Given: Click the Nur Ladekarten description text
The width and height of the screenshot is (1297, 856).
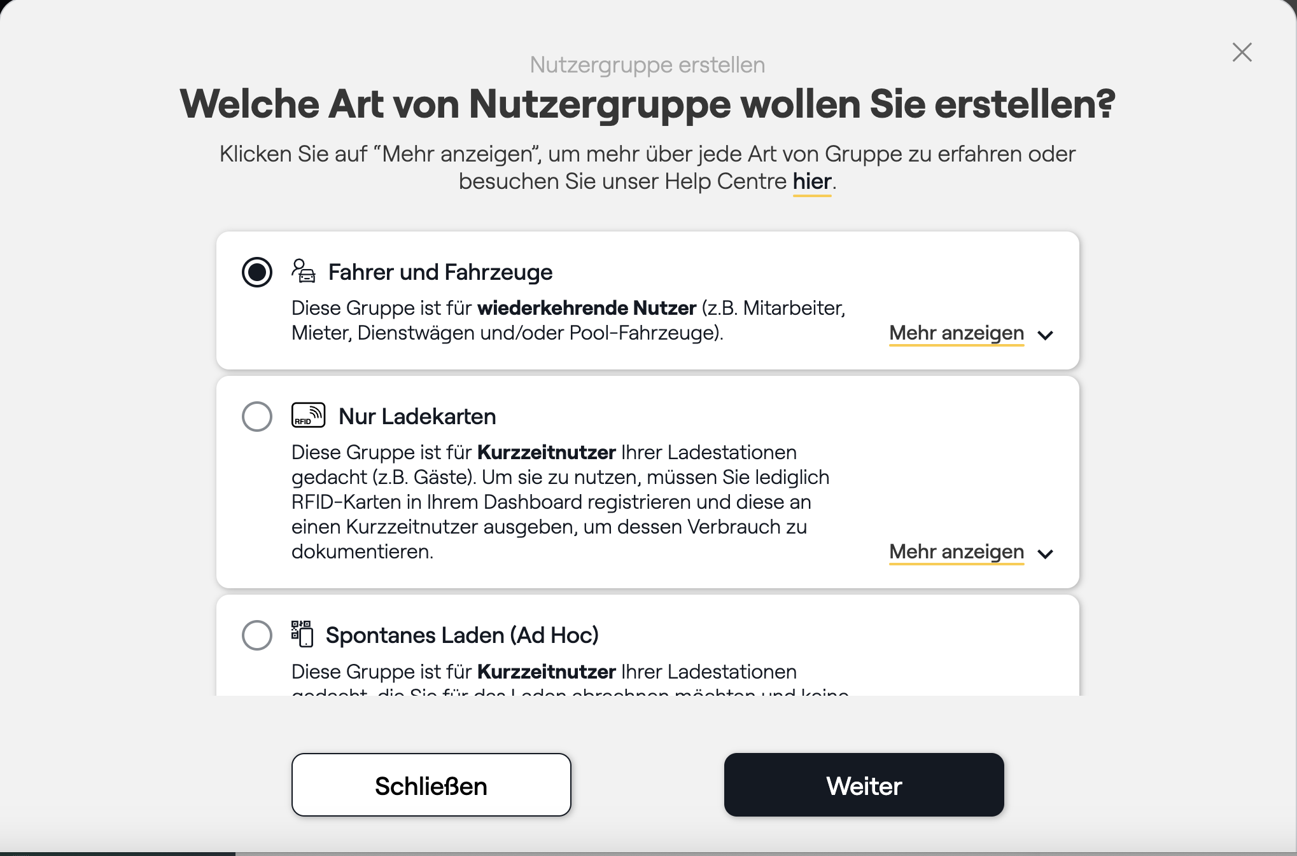Looking at the screenshot, I should click(x=561, y=502).
